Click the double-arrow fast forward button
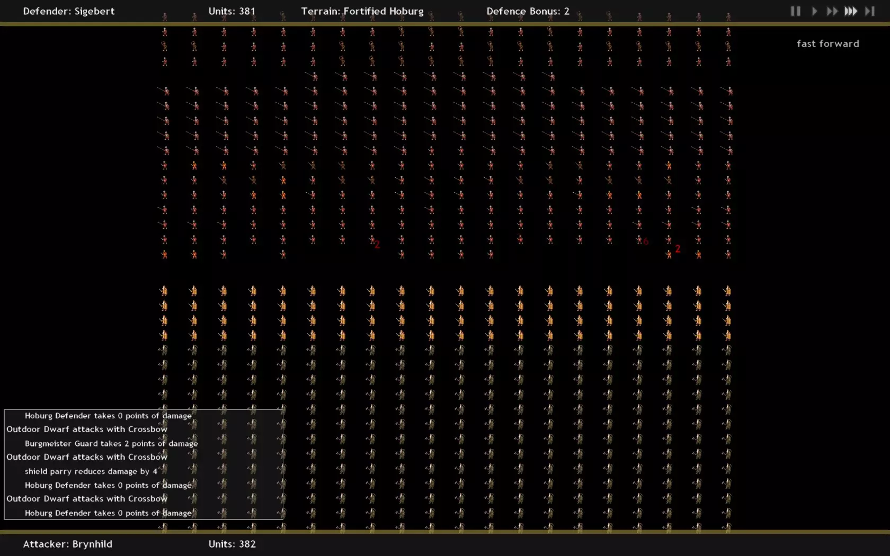Image resolution: width=890 pixels, height=556 pixels. [x=832, y=11]
